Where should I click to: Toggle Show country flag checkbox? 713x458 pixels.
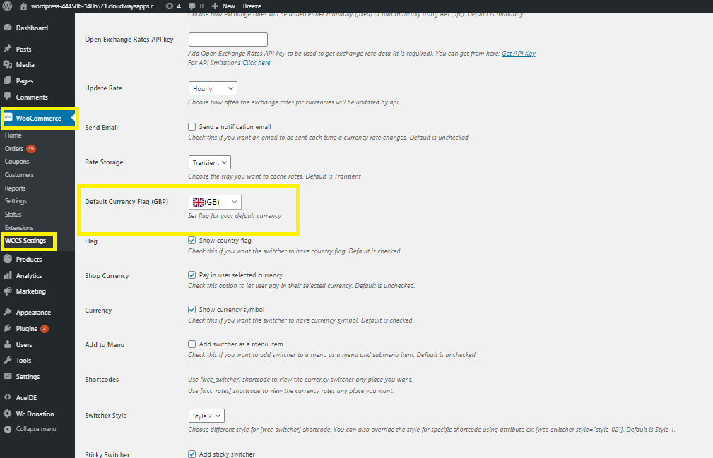pyautogui.click(x=192, y=240)
